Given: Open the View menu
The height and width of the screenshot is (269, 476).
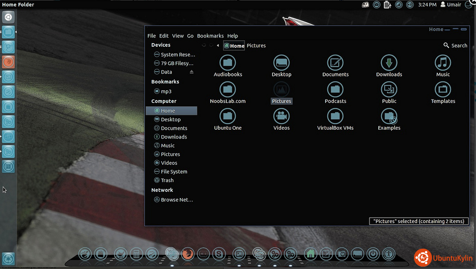Looking at the screenshot, I should 178,36.
